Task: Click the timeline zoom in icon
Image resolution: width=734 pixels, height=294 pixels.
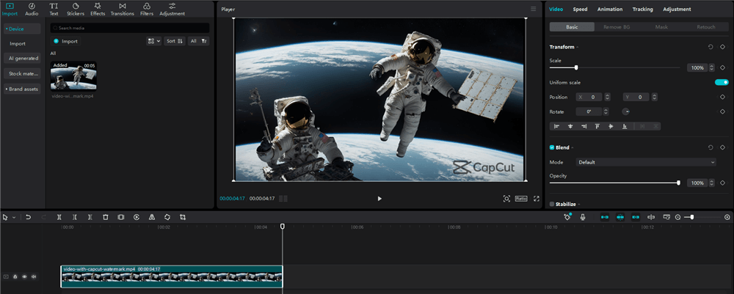Action: click(x=727, y=217)
